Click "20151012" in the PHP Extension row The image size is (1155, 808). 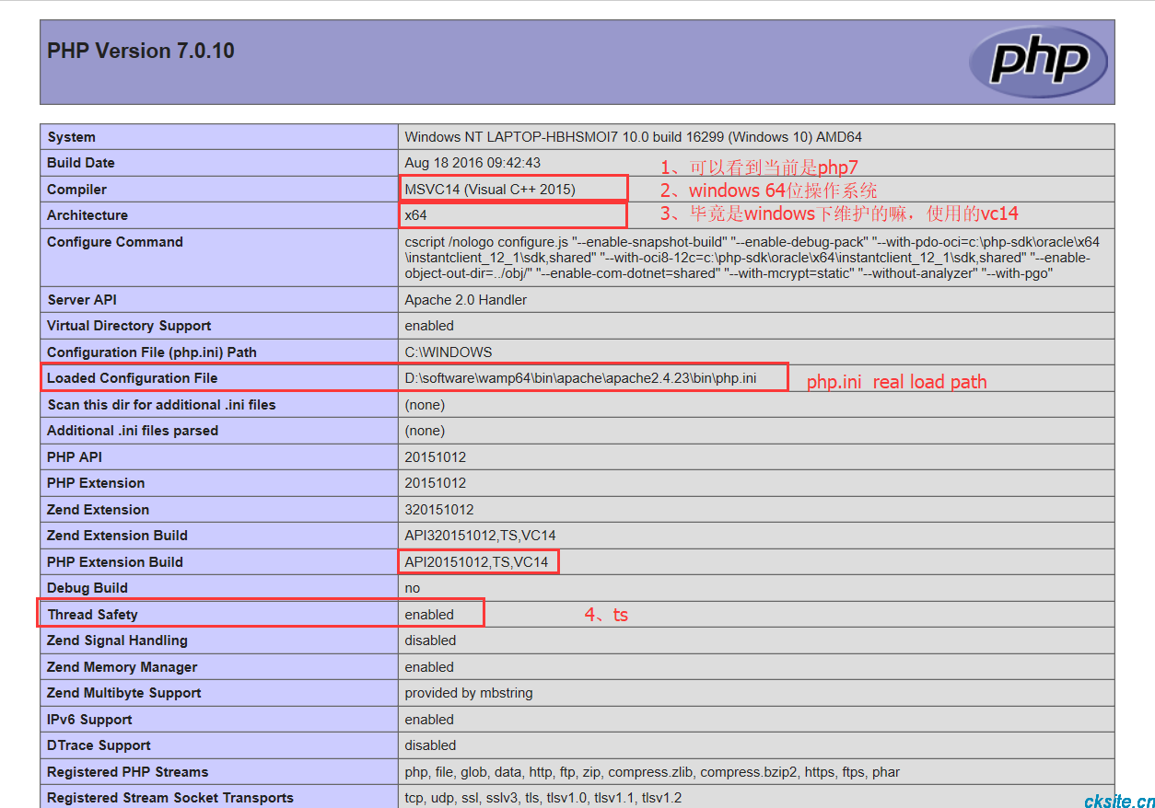[x=436, y=483]
